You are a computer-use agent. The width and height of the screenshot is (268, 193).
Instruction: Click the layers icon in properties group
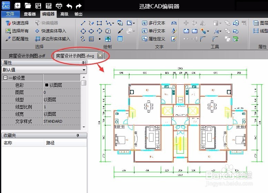(256, 23)
